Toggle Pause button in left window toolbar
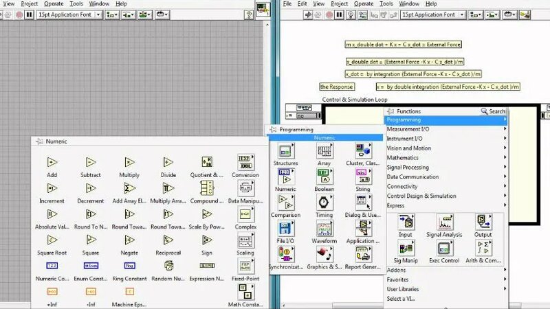 [29, 14]
